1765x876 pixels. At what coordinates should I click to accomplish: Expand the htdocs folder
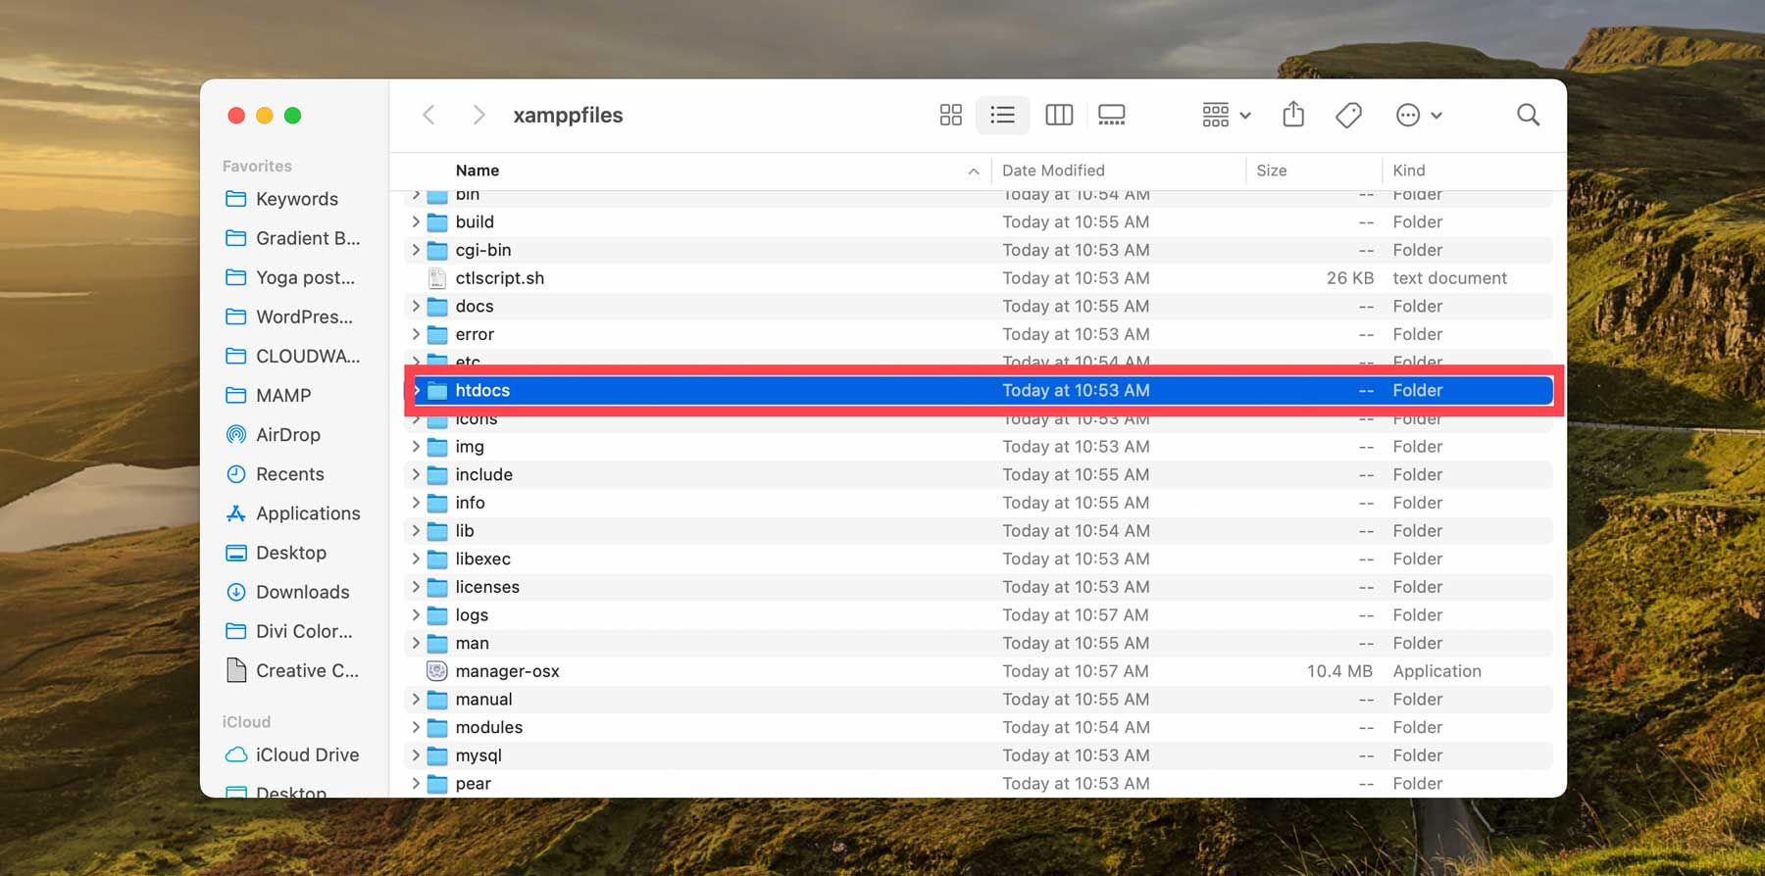pos(416,390)
